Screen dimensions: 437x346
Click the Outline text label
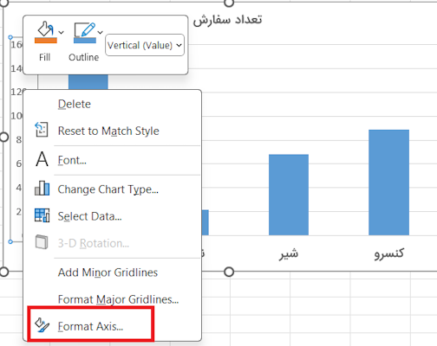click(84, 57)
